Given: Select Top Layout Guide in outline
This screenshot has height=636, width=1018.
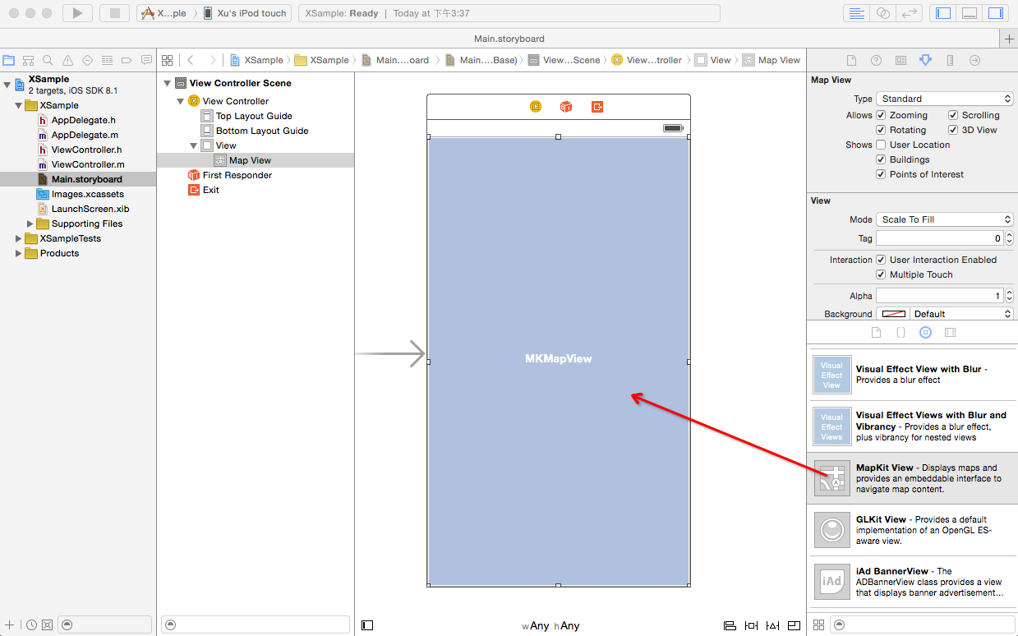Looking at the screenshot, I should pos(253,116).
